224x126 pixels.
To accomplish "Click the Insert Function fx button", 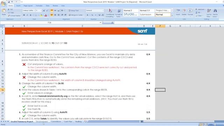I will pos(112,22).
